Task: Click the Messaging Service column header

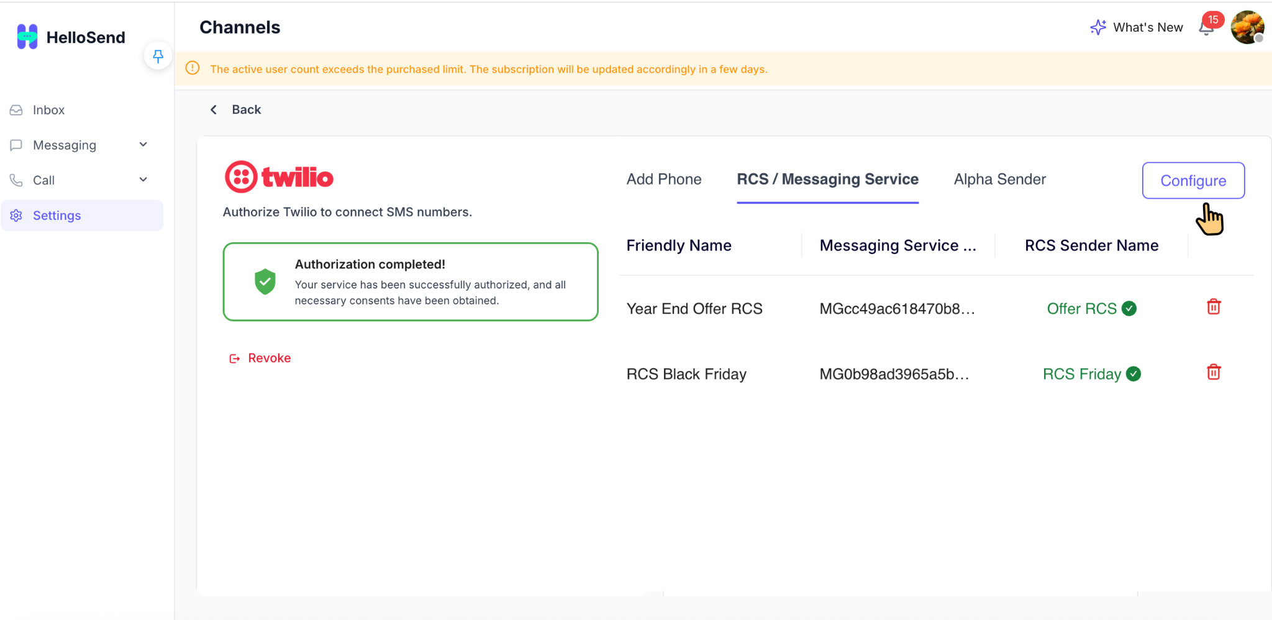Action: click(897, 245)
